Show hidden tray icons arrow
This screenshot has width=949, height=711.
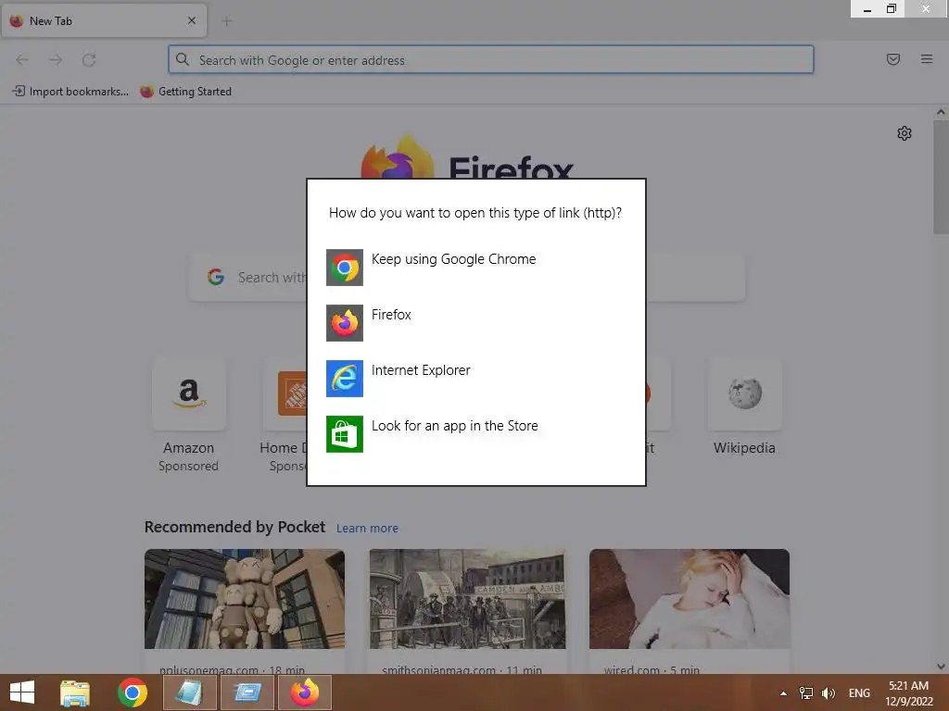tap(783, 692)
